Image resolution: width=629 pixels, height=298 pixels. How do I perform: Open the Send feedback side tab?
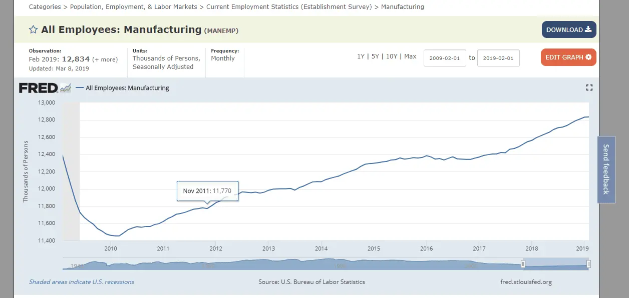pos(606,169)
